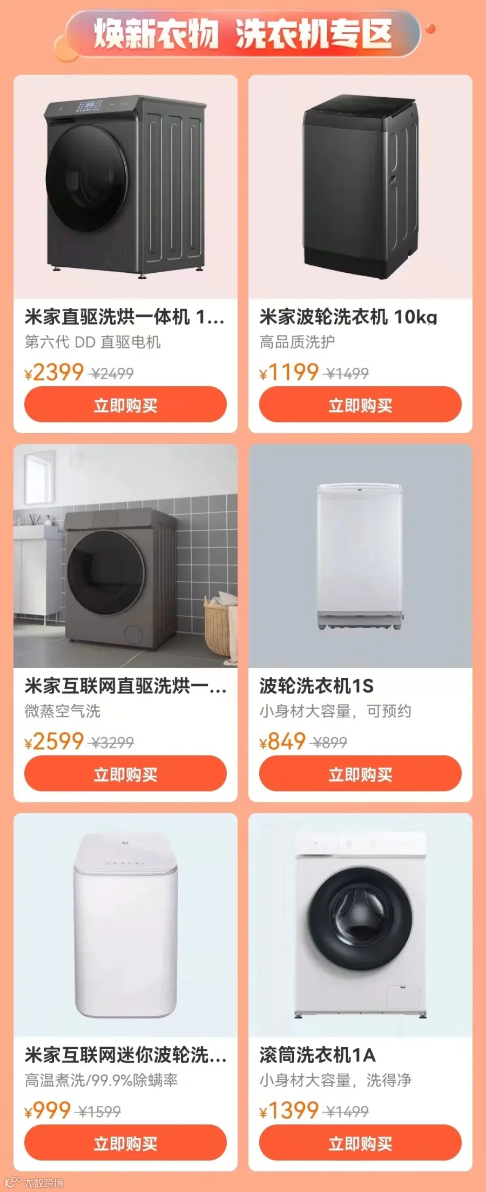Viewport: 486px width, 1192px height.
Task: View the white 波轮洗衣机1S product photo
Action: pyautogui.click(x=360, y=556)
